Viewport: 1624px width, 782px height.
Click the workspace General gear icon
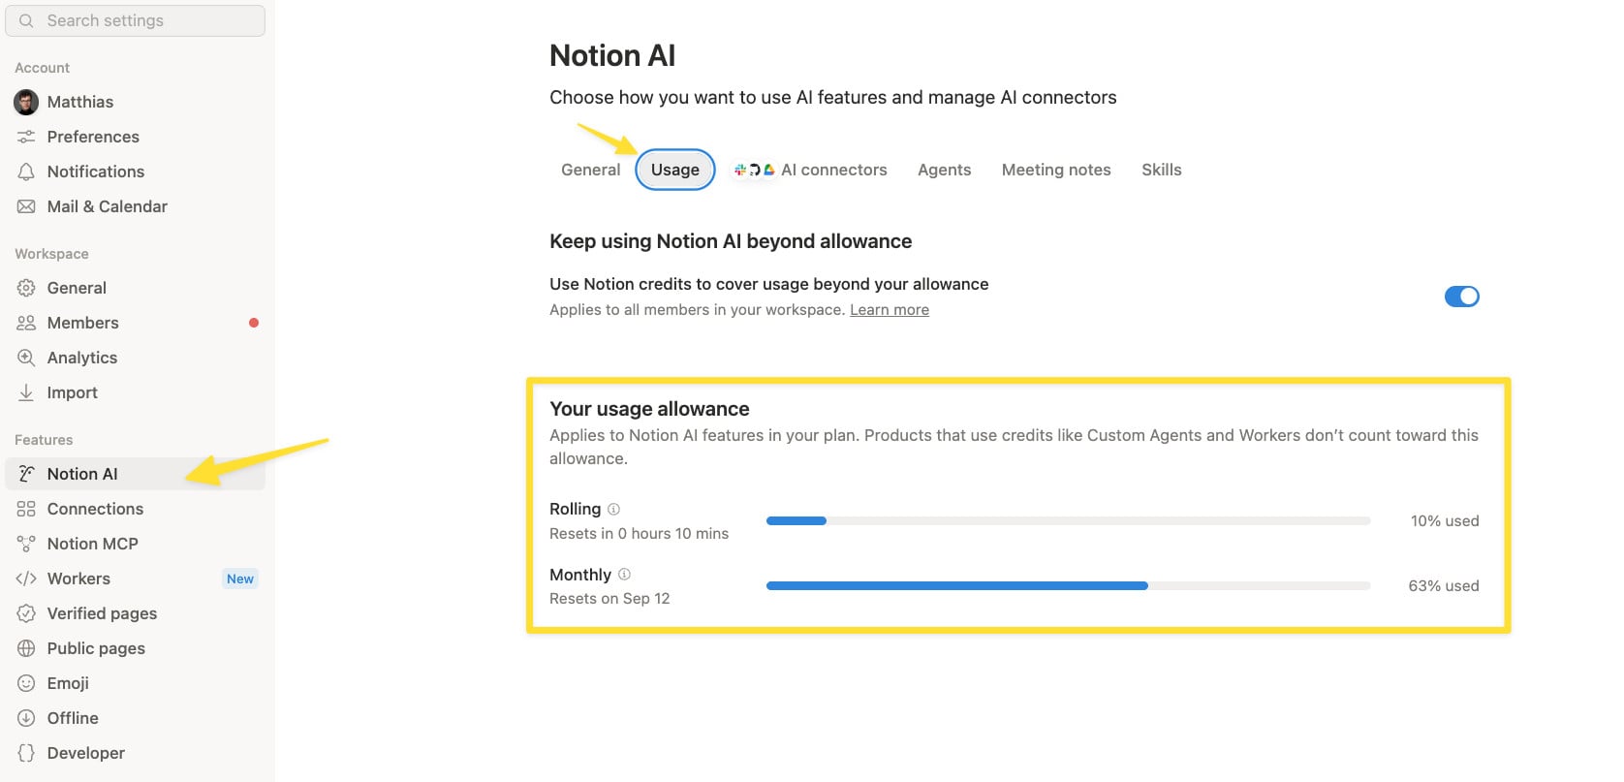[x=26, y=288]
